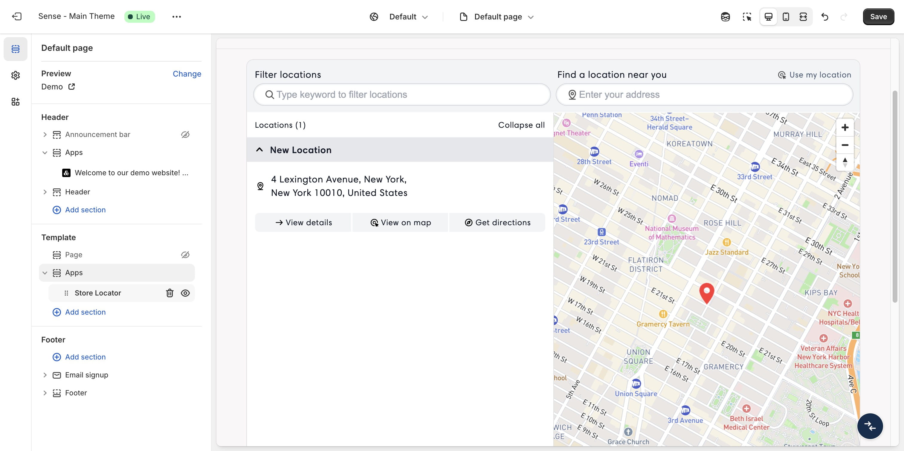Enter fullscreen preview mode
Viewport: 904px width, 451px height.
tap(803, 16)
